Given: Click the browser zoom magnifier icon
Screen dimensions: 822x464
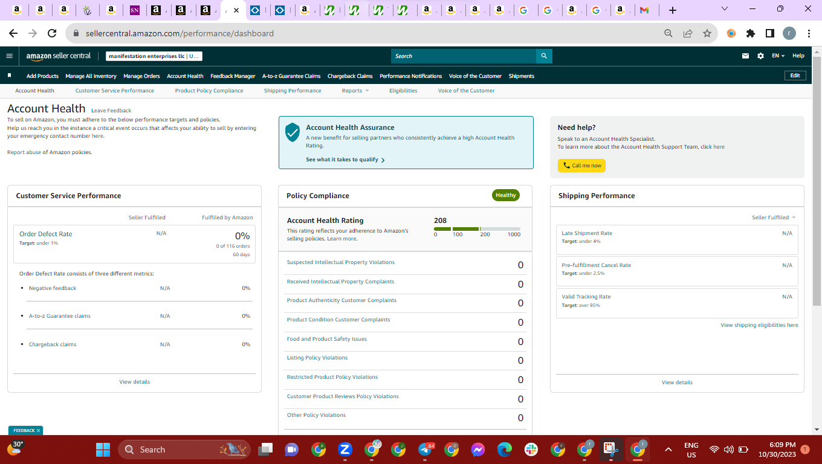Looking at the screenshot, I should (x=668, y=33).
